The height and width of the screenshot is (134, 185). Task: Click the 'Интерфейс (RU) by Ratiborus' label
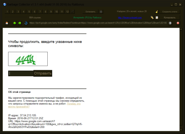coord(87,18)
